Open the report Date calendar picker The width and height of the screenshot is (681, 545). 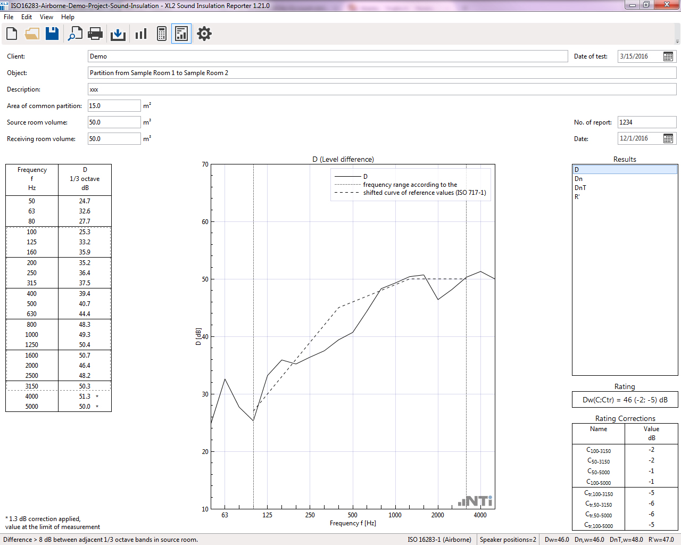point(668,138)
